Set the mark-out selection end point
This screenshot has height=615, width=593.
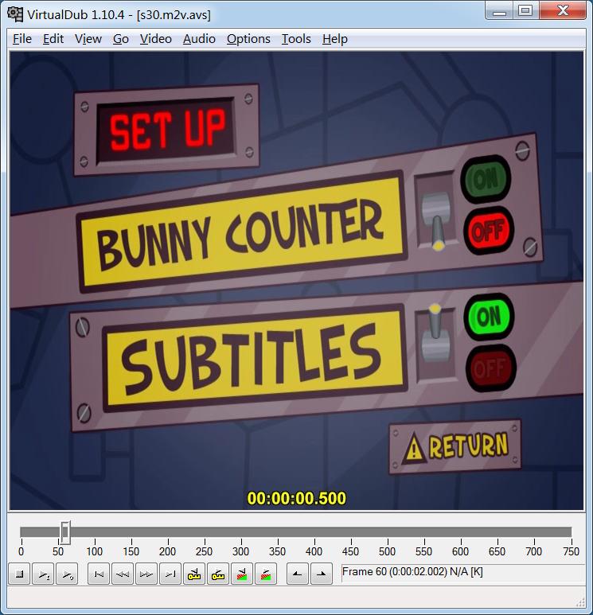tap(322, 574)
